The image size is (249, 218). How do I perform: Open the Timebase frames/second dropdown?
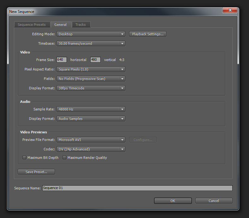click(x=91, y=43)
